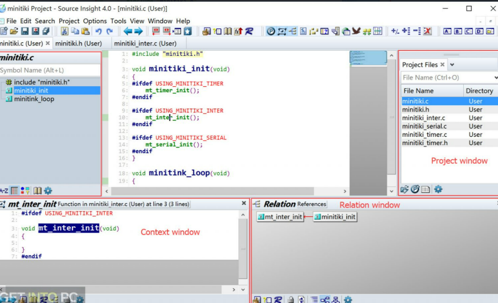Click the Cut scissors icon
This screenshot has height=303, width=498.
pos(65,31)
